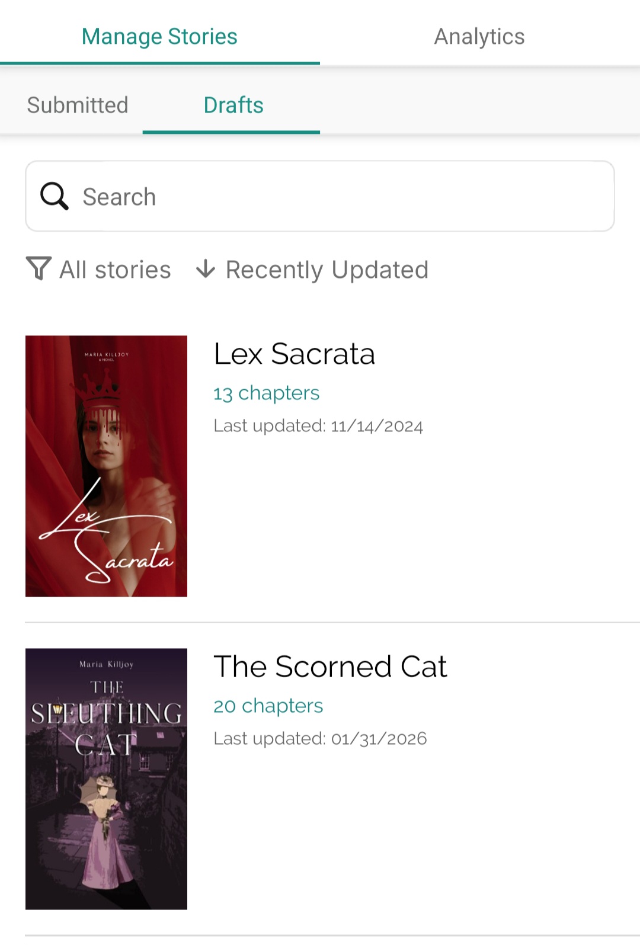640x945 pixels.
Task: Open the Lex Sacrata cover thumbnail
Action: pyautogui.click(x=106, y=466)
